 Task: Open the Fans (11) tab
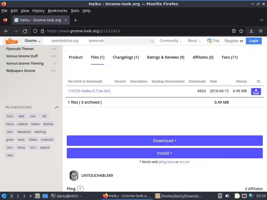[x=230, y=57]
